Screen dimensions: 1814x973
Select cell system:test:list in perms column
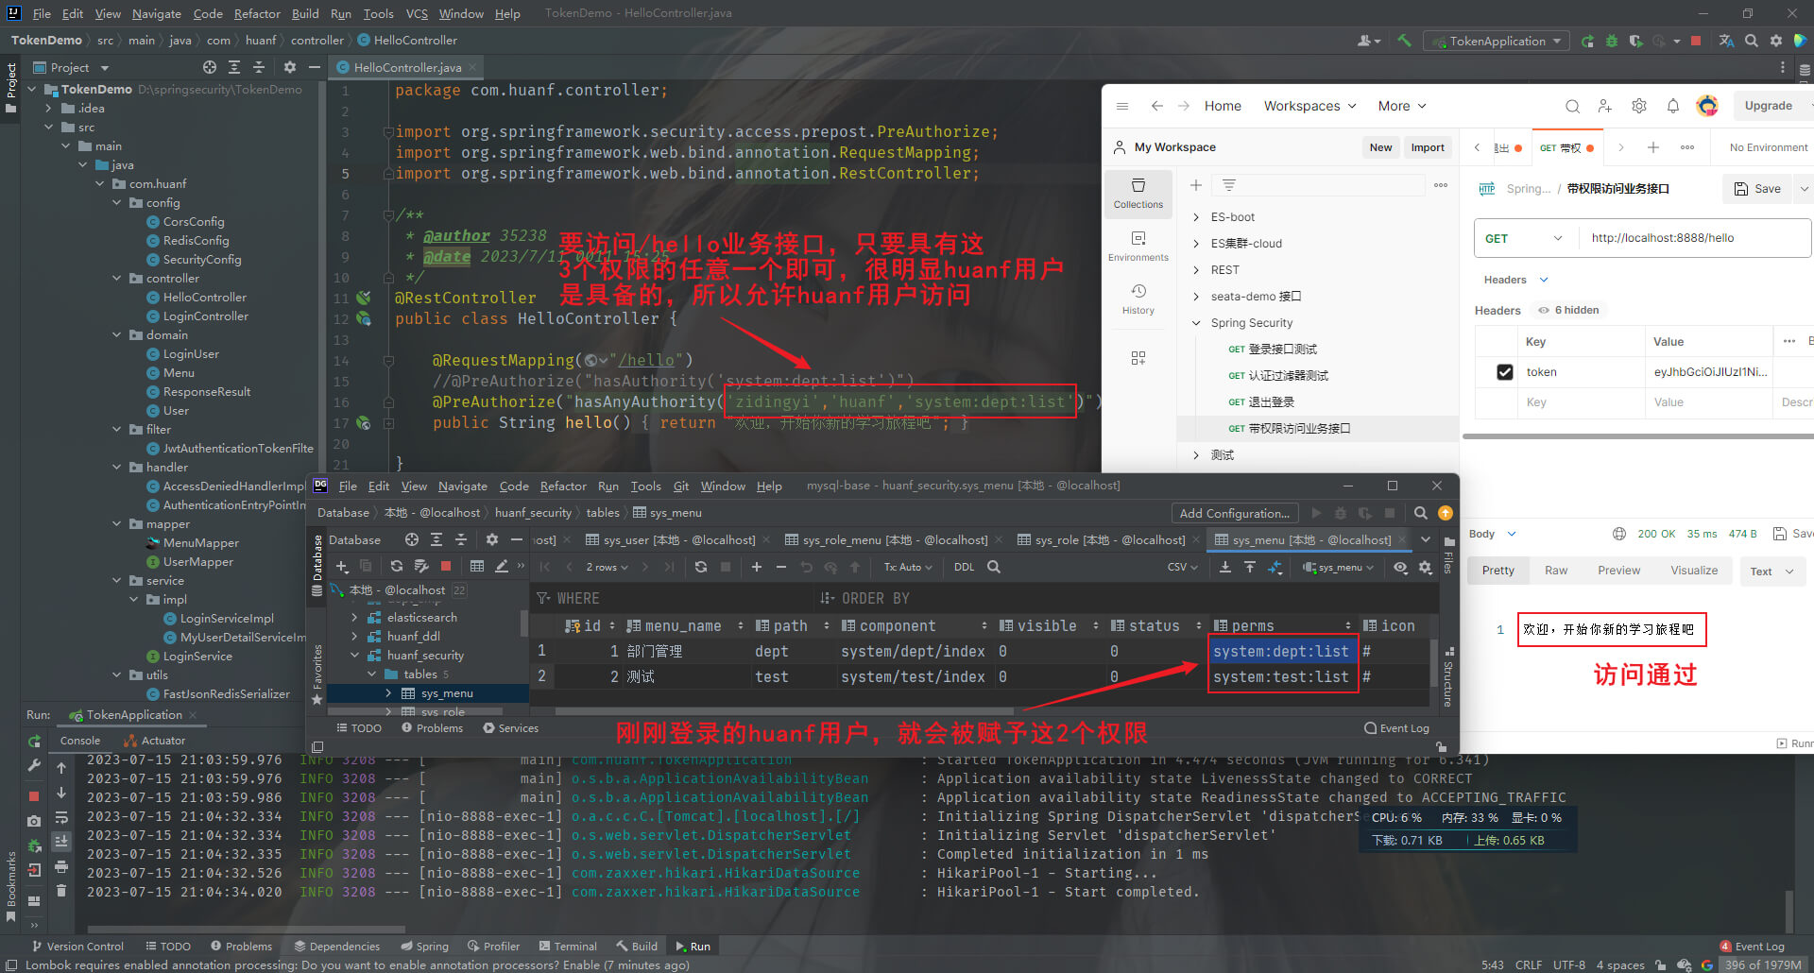[x=1282, y=677]
